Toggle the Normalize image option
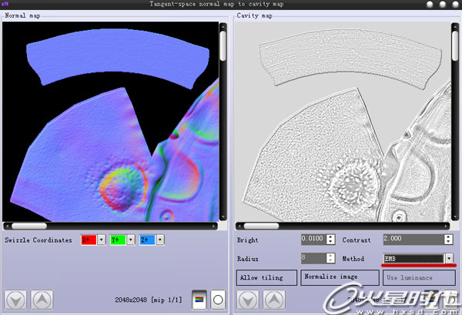The height and width of the screenshot is (315, 462). [340, 277]
